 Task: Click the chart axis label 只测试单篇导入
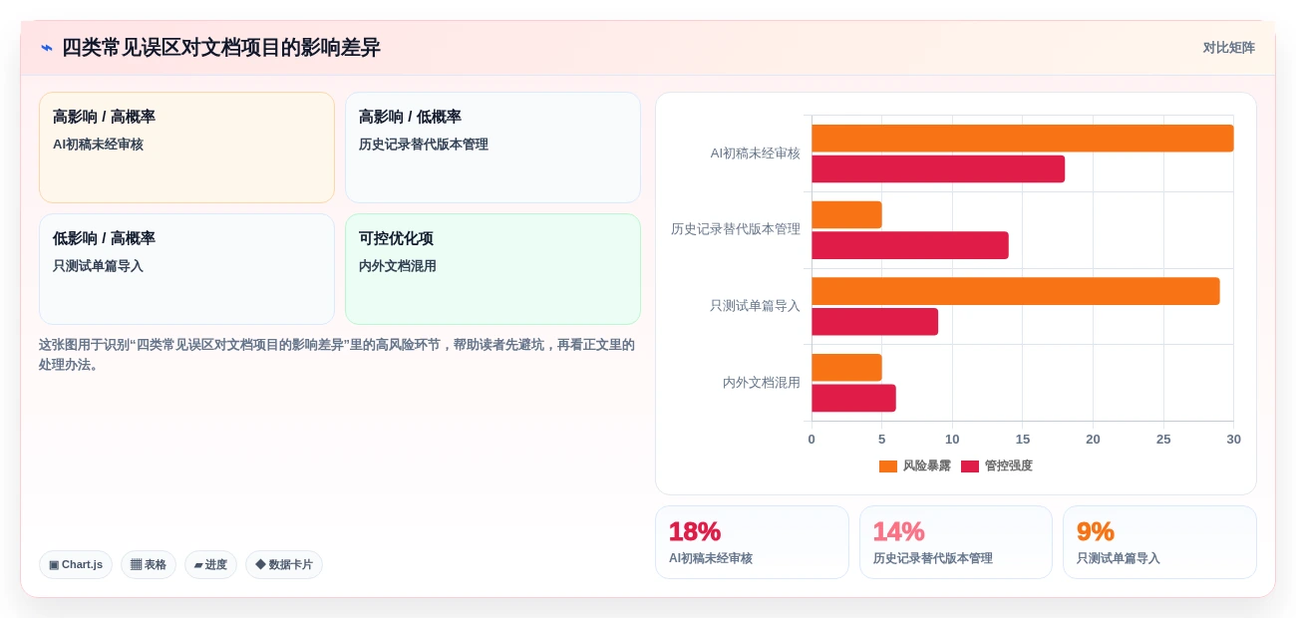(755, 306)
